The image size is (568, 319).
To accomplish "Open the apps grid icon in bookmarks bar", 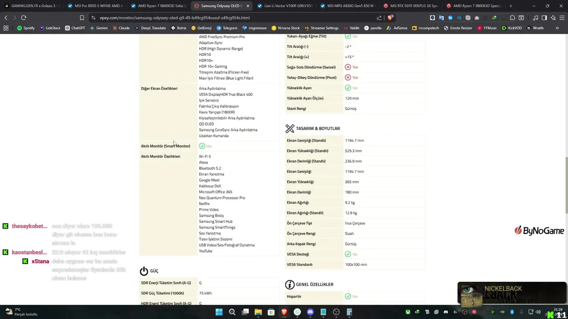I will pos(6,28).
